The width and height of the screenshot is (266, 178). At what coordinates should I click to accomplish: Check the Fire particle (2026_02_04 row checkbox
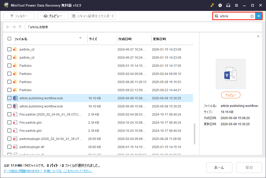[9, 115]
